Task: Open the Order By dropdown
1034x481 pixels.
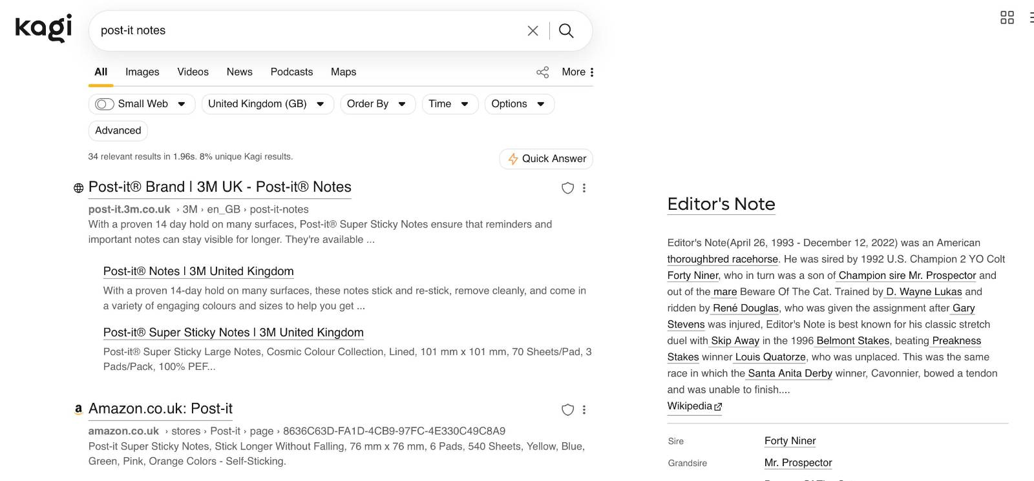Action: pyautogui.click(x=377, y=104)
